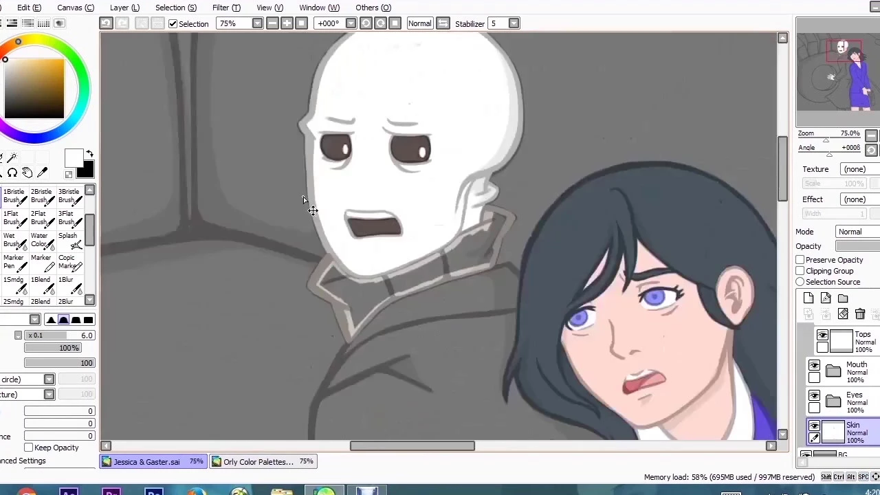Open the rotation angle dropdown

(x=351, y=23)
